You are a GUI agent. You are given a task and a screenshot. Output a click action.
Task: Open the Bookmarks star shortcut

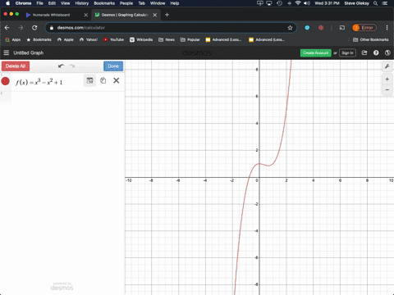[x=39, y=39]
